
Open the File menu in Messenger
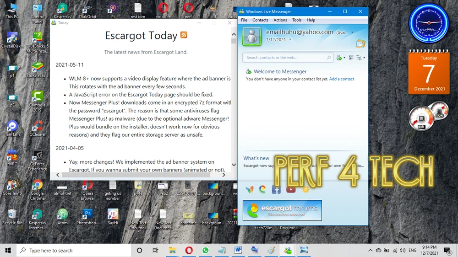coord(244,20)
